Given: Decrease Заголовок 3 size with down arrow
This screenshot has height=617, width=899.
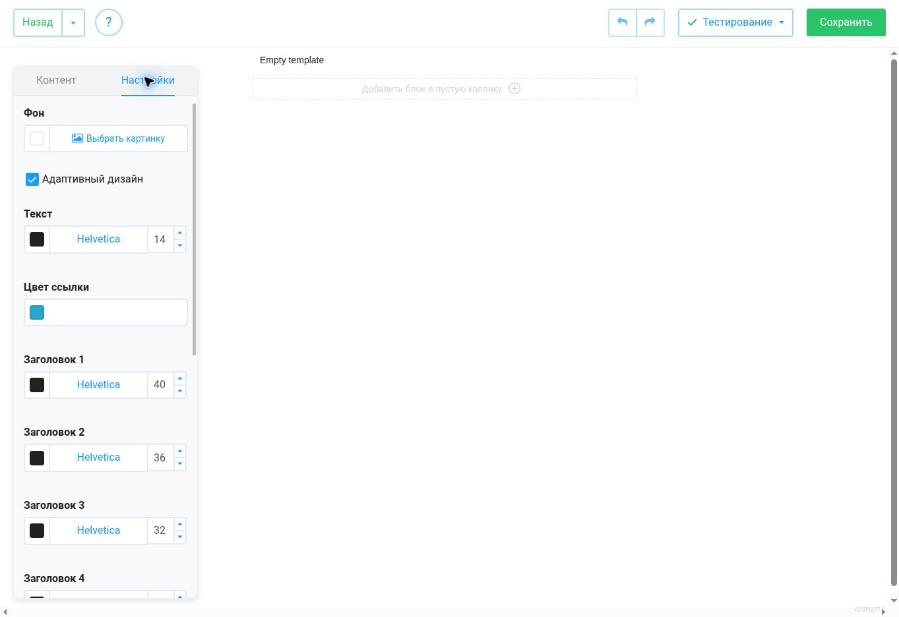Looking at the screenshot, I should click(180, 537).
